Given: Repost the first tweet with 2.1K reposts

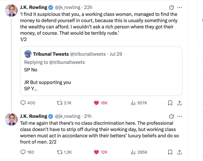Looking at the screenshot, I should 60,103.
